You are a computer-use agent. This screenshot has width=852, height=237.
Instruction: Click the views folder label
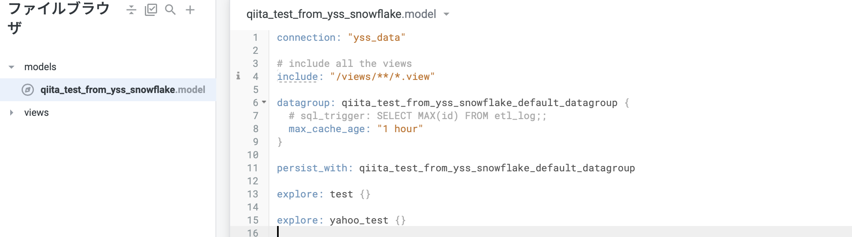coord(36,113)
